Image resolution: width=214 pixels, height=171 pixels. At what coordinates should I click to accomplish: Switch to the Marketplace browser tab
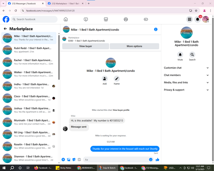[x=65, y=3]
